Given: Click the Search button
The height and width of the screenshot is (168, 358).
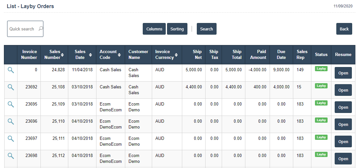Looking at the screenshot, I should coord(207,29).
